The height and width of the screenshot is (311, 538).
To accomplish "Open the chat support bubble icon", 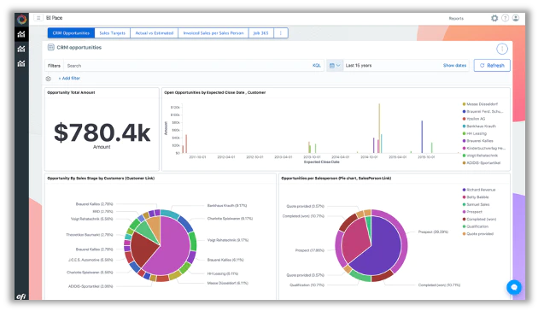I will coord(513,287).
